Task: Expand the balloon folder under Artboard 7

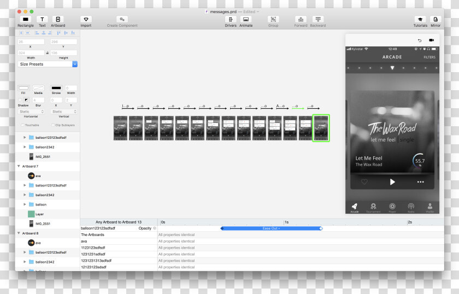Action: (25, 204)
